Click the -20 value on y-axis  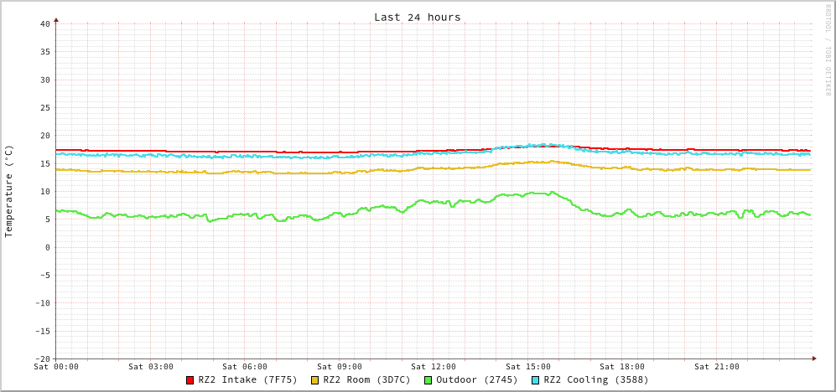[42, 358]
